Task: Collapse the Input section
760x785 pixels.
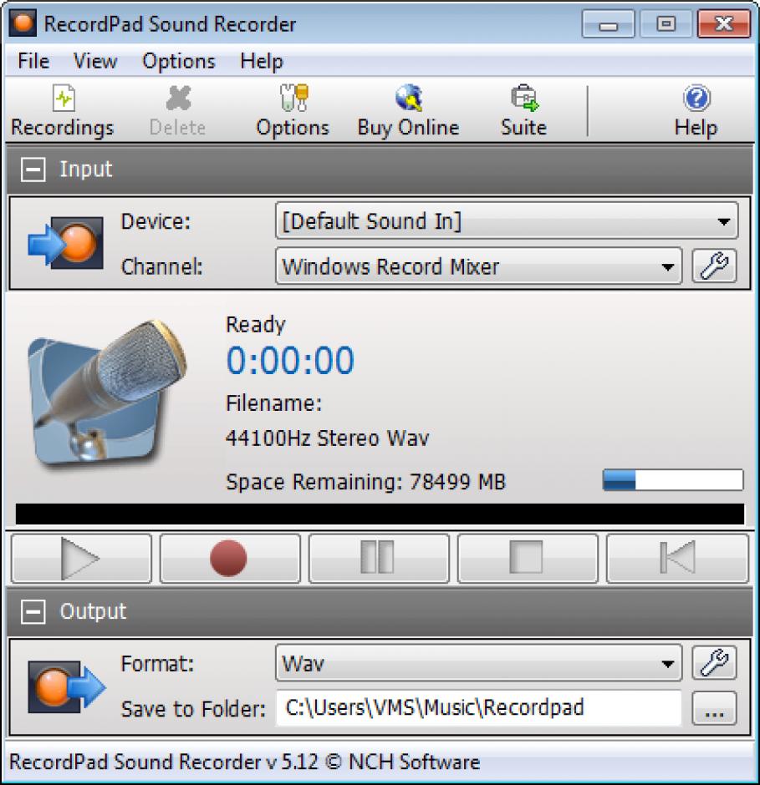Action: tap(33, 170)
